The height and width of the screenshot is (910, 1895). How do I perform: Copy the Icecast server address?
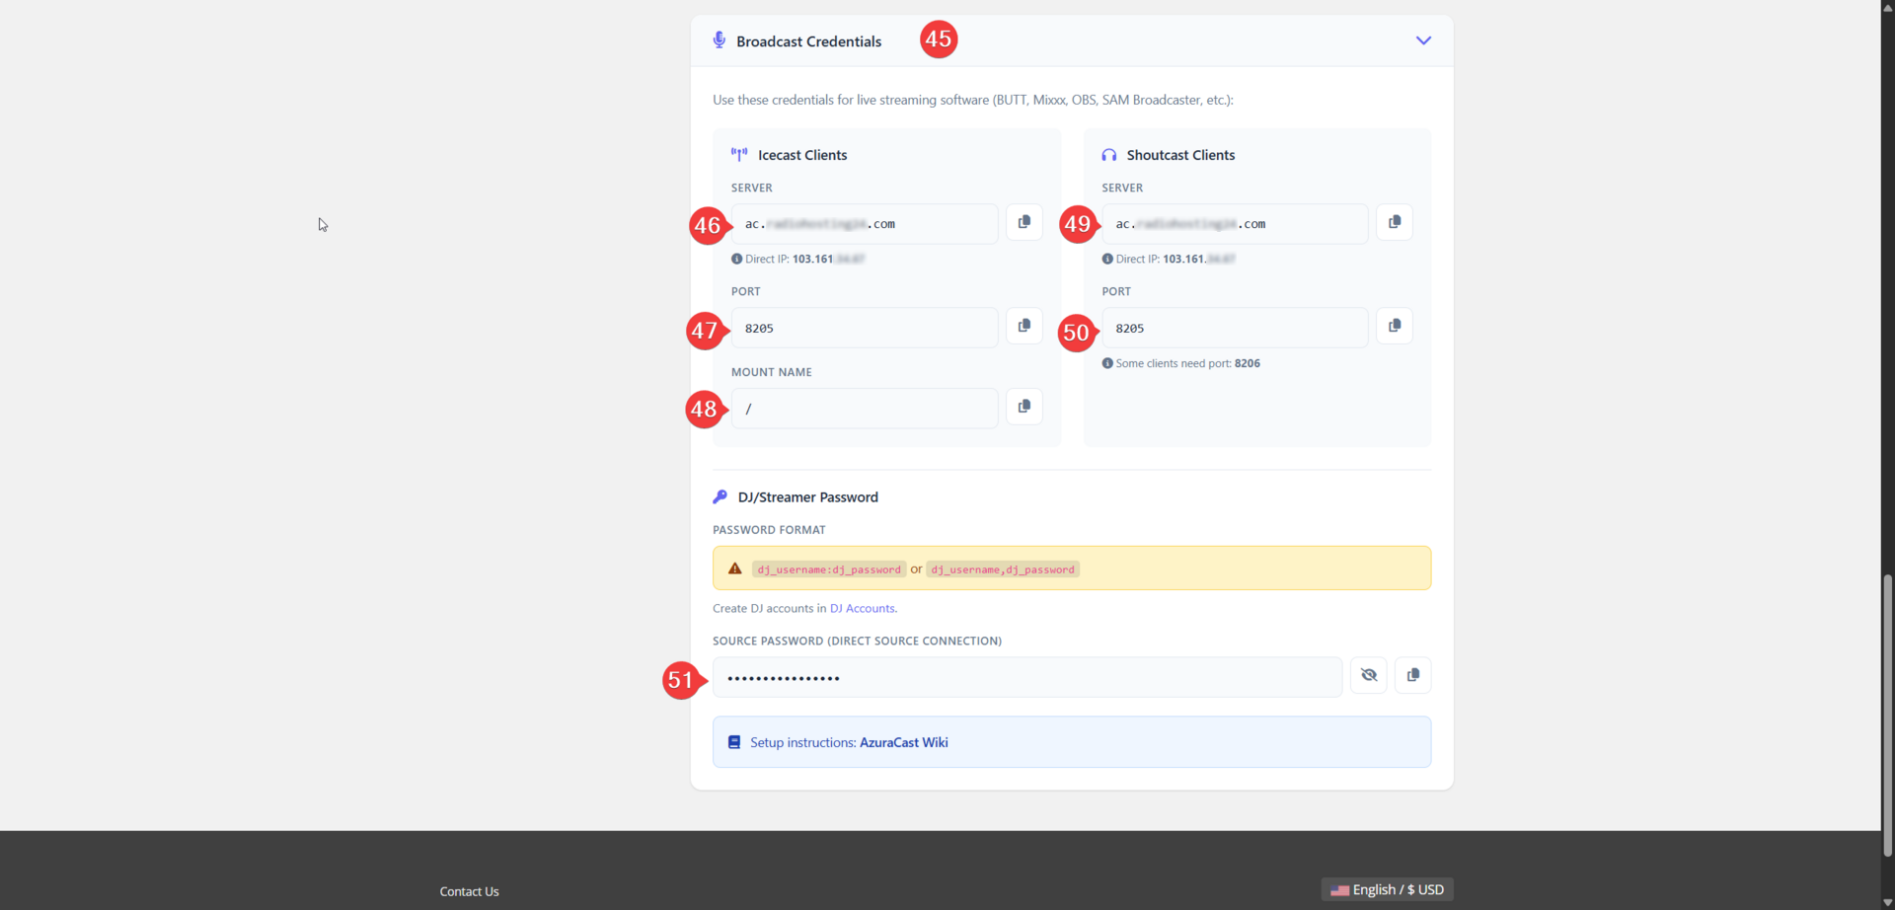coord(1023,223)
